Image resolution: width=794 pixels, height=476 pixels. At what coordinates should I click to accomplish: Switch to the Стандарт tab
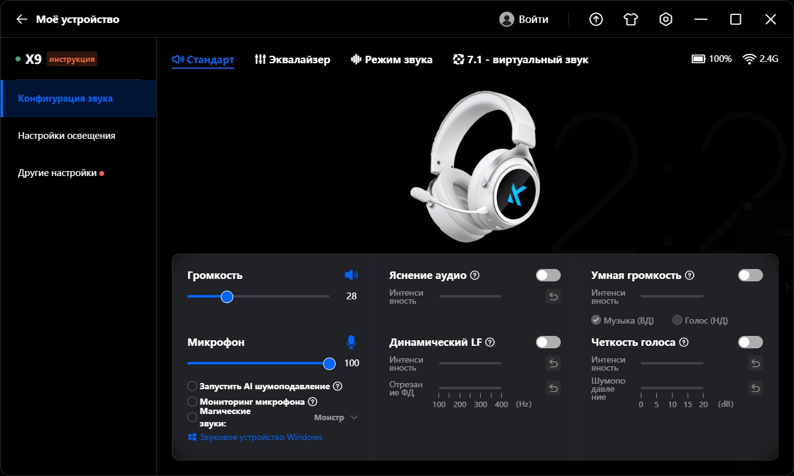click(x=203, y=59)
